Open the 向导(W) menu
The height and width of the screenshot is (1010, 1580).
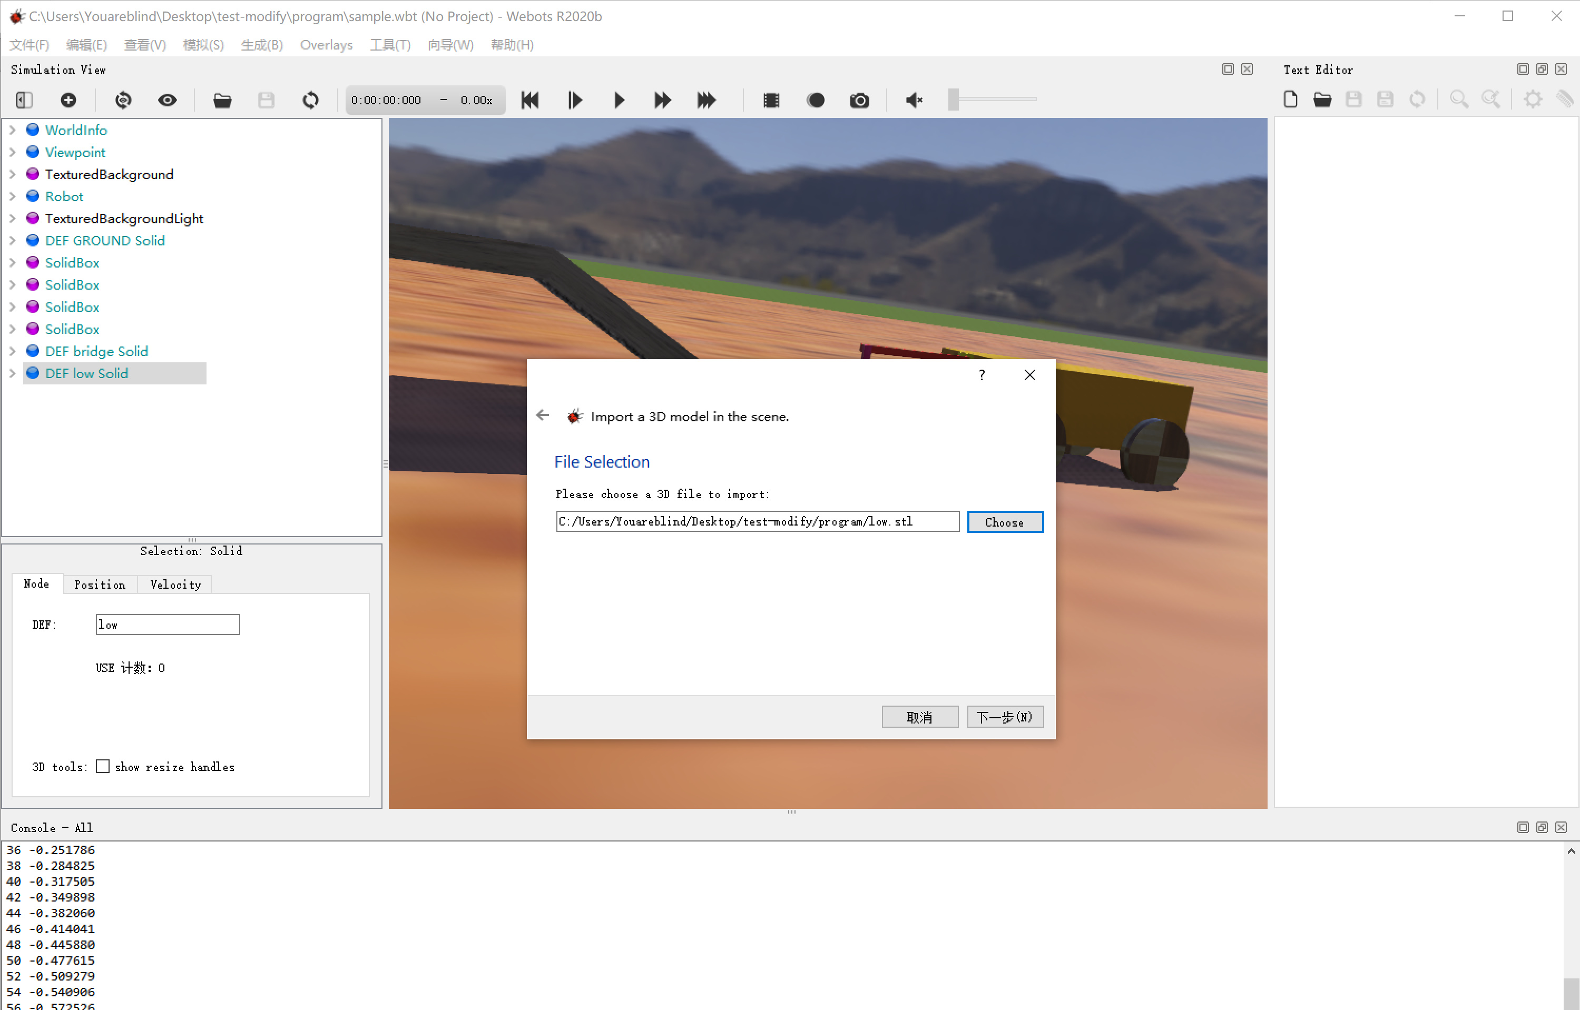coord(450,45)
